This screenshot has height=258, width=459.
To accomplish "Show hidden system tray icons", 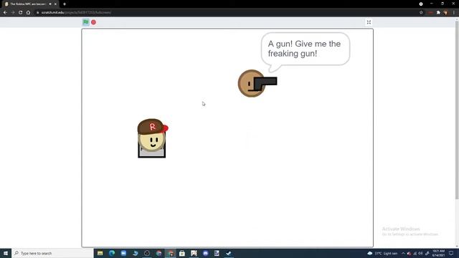I will (x=403, y=253).
